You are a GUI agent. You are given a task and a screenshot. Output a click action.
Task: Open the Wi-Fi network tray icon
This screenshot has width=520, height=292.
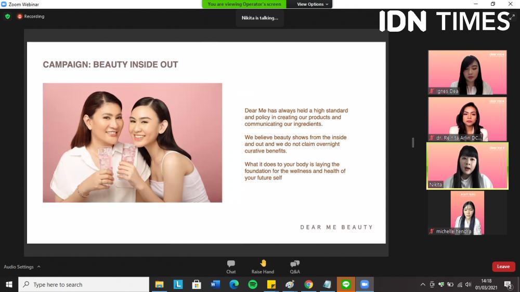[x=460, y=284]
